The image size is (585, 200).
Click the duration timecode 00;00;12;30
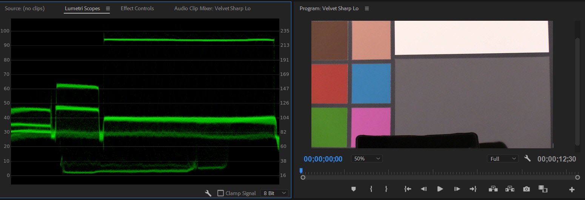pyautogui.click(x=557, y=159)
